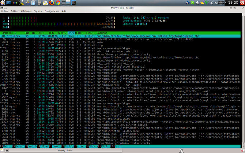Open the crossed wrench and screwdriver settings icon
The height and width of the screenshot is (153, 245).
pyautogui.click(x=21, y=3)
